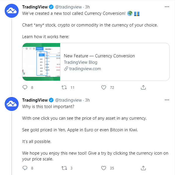Open @tradingview handle in second tweet
175x175 pixels.
pos(69,100)
